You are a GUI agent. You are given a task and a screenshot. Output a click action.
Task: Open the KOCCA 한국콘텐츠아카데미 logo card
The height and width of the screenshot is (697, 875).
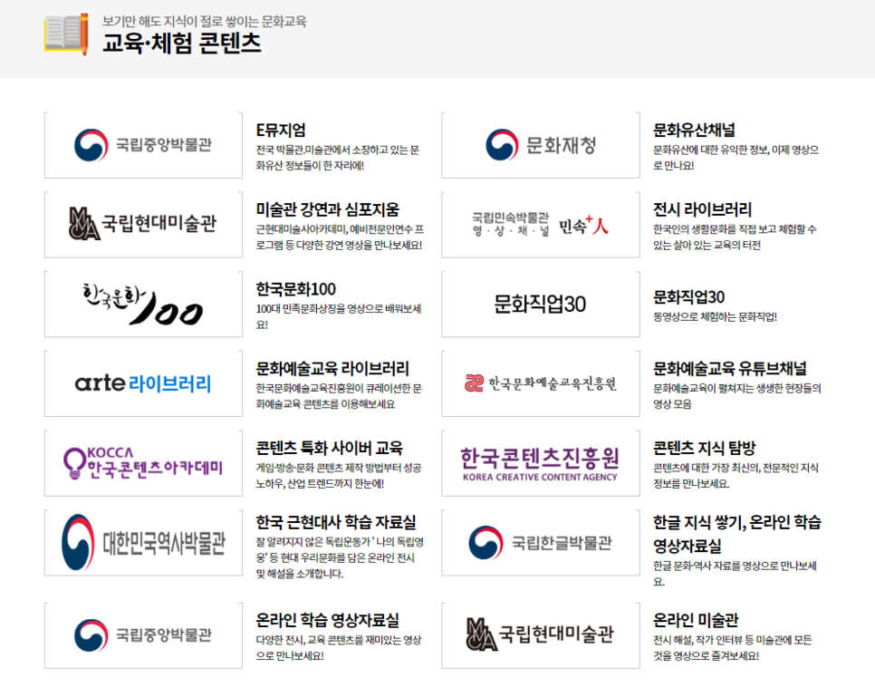click(143, 463)
